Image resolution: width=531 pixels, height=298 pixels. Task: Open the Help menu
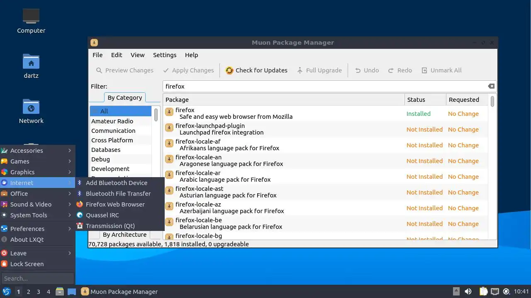[191, 55]
